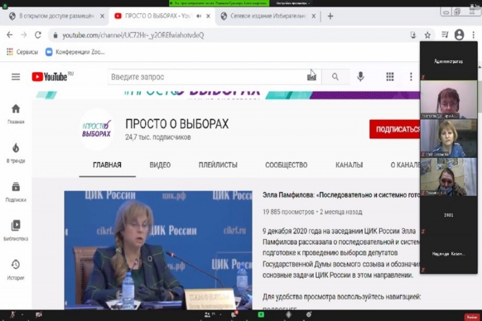
Task: Open the Элла Памфилова video title link
Action: click(341, 195)
